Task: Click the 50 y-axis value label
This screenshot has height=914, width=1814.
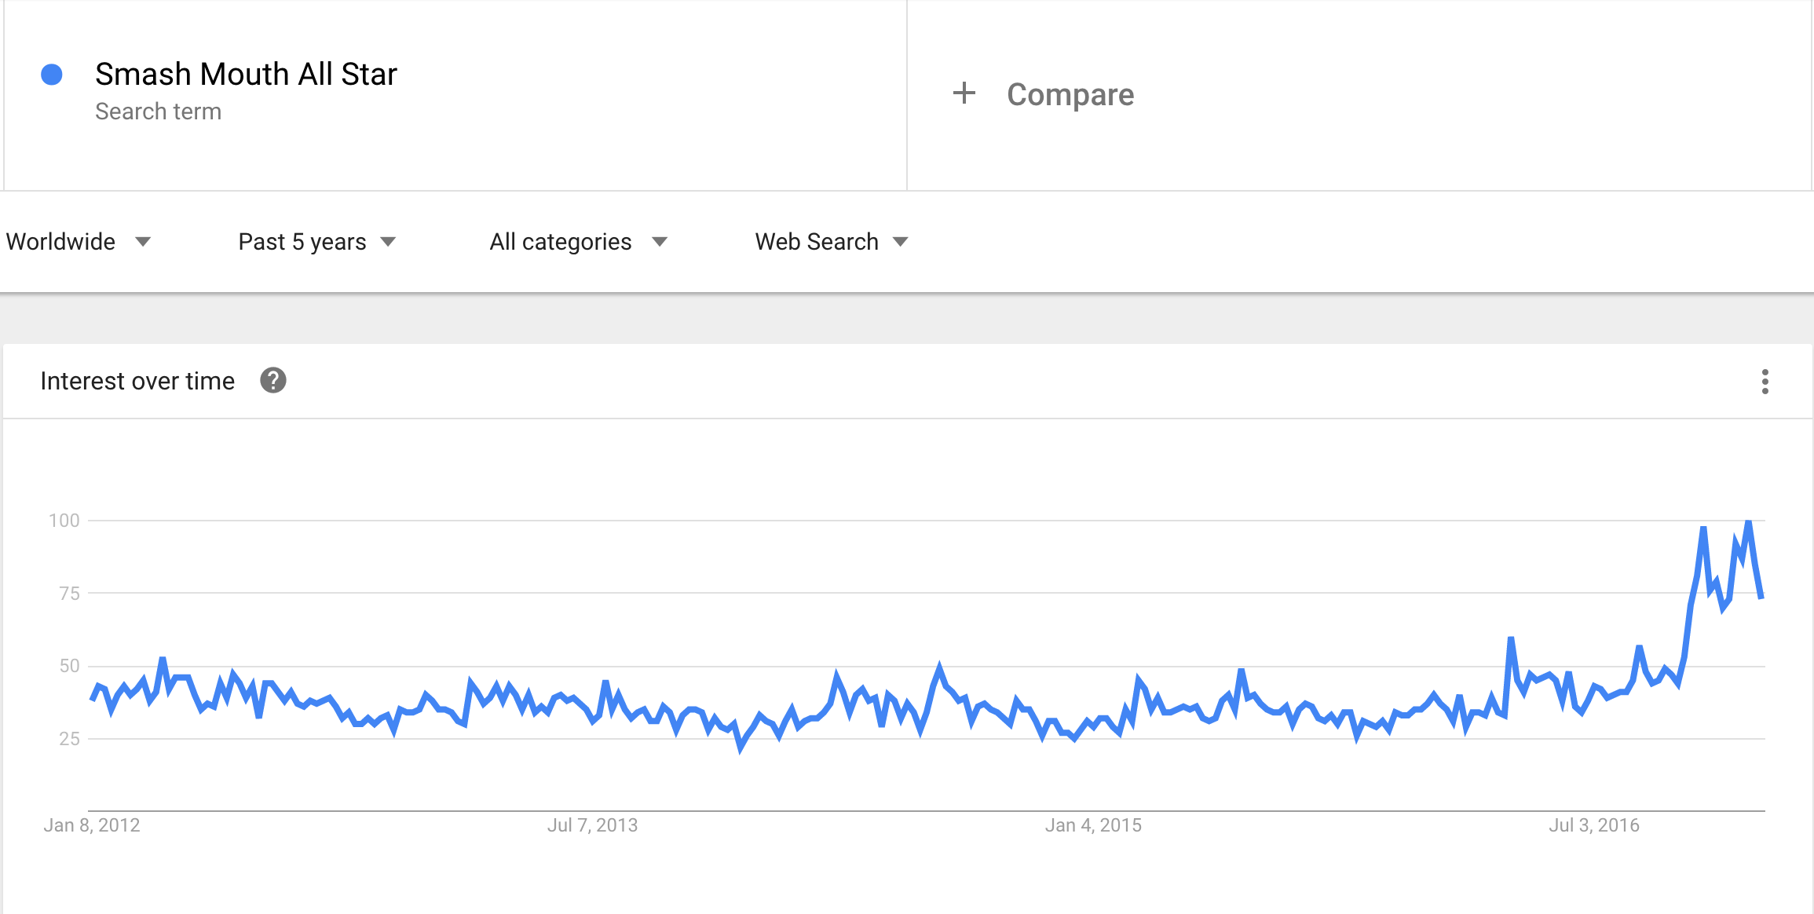Action: coord(69,666)
